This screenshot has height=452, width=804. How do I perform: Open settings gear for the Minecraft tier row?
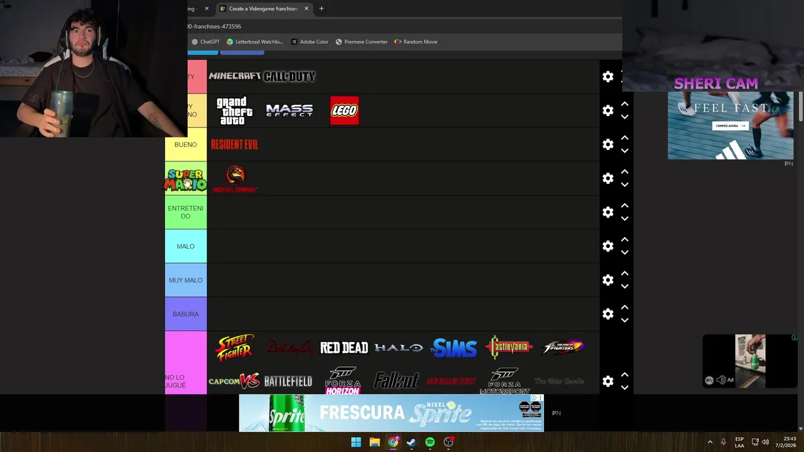point(607,77)
